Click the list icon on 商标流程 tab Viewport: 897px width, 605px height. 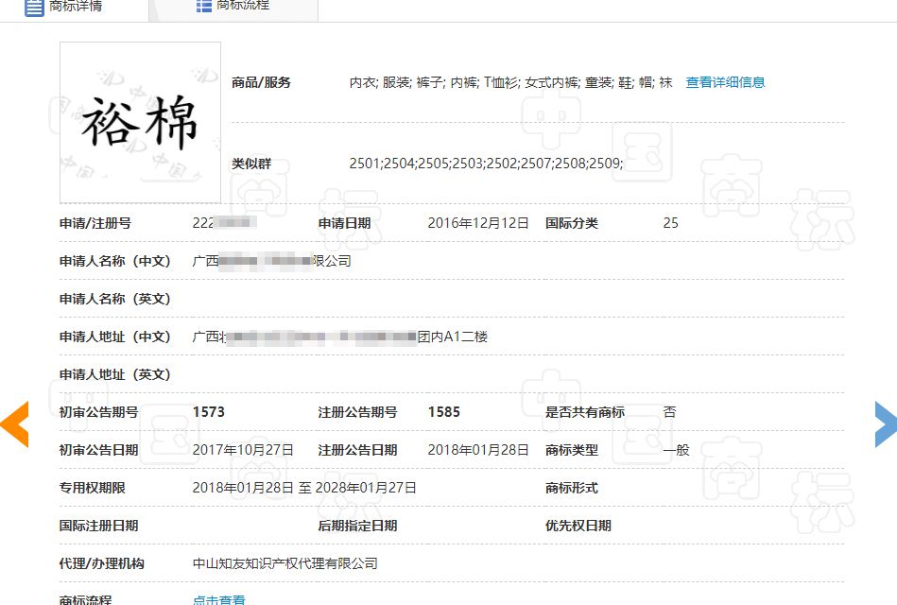[204, 7]
